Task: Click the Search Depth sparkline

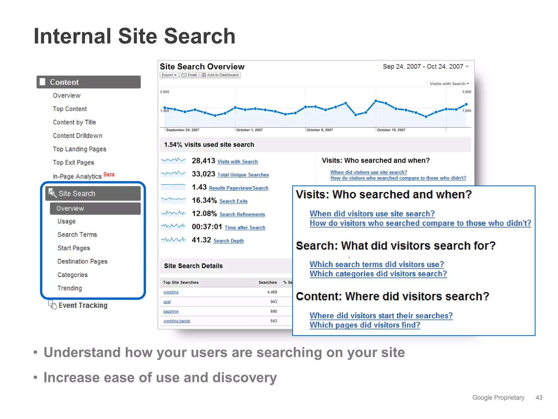Action: click(x=173, y=240)
